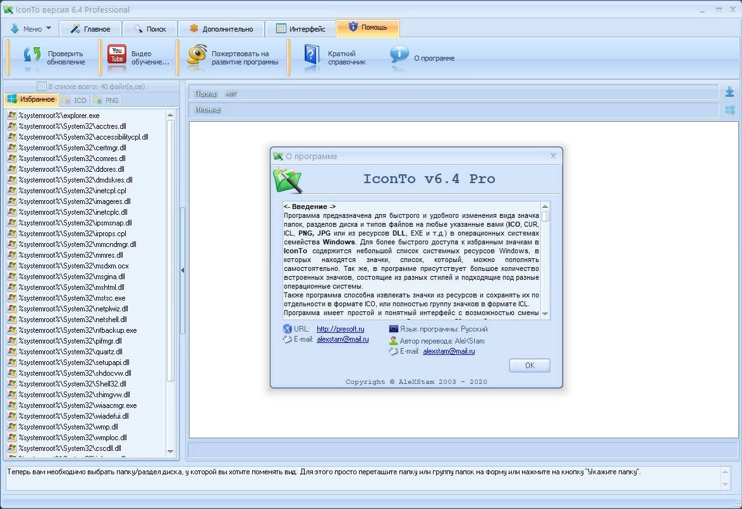The width and height of the screenshot is (742, 509).
Task: Click the icon beside msgina.dll
Action: (x=12, y=277)
